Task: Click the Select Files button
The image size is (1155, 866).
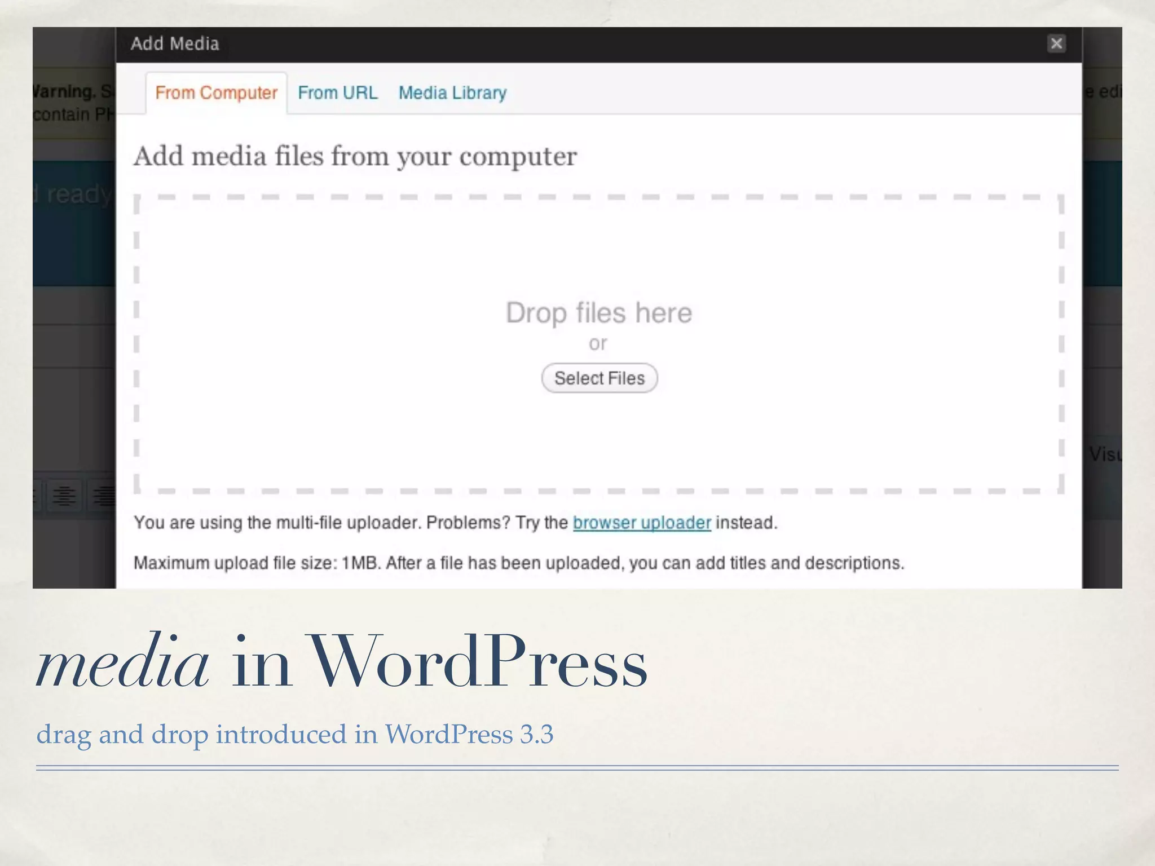Action: (x=599, y=378)
